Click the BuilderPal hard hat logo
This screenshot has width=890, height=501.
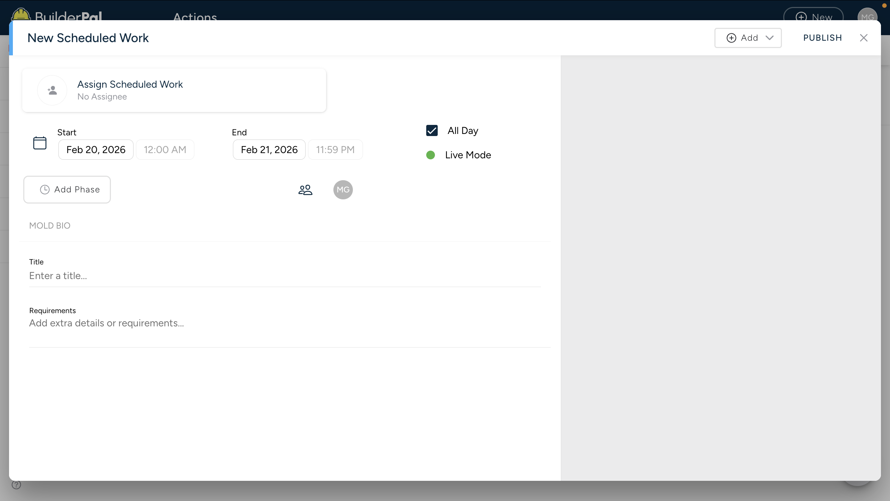click(x=21, y=15)
